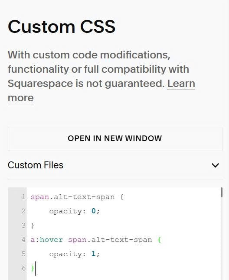Click the opacity: 0 value on line 2
The height and width of the screenshot is (280, 229).
pos(94,211)
